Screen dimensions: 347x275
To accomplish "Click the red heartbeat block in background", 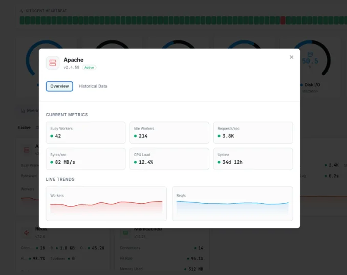I will [283, 20].
